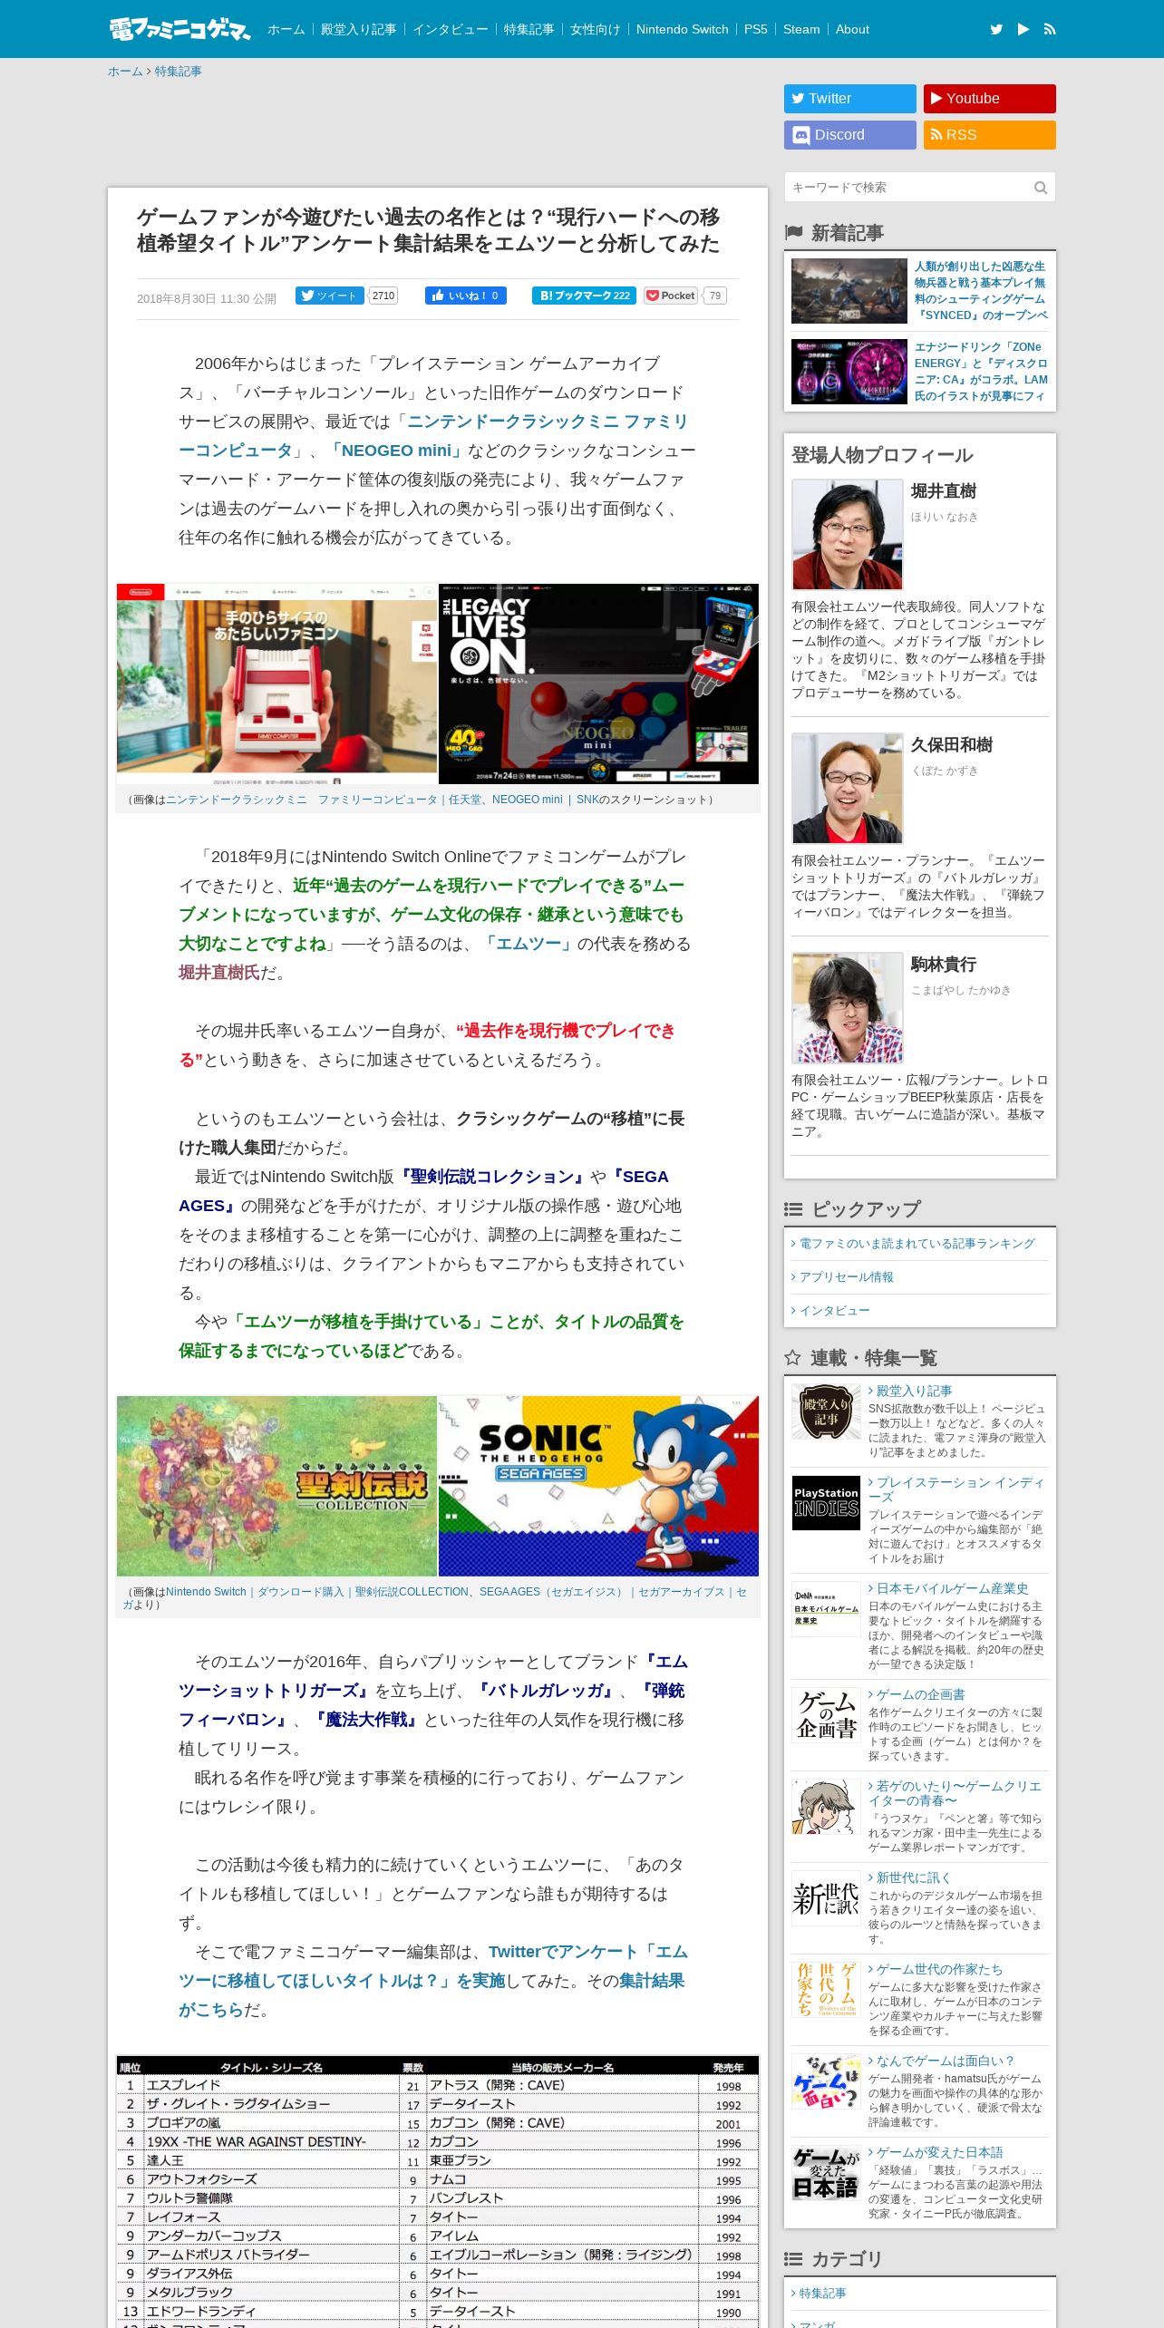1164x2328 pixels.
Task: Click the バトルガレッガ title link
Action: (x=545, y=1691)
